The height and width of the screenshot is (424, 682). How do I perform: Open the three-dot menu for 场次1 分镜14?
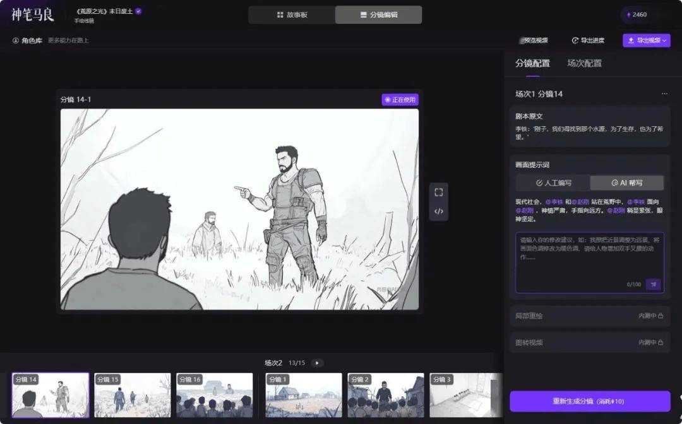click(x=664, y=94)
